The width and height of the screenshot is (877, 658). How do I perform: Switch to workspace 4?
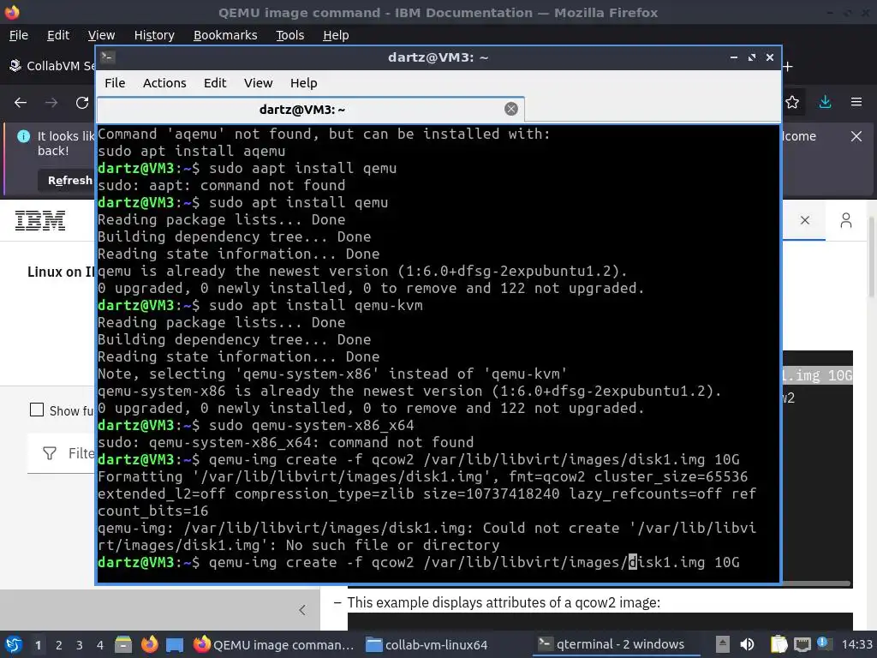coord(100,645)
